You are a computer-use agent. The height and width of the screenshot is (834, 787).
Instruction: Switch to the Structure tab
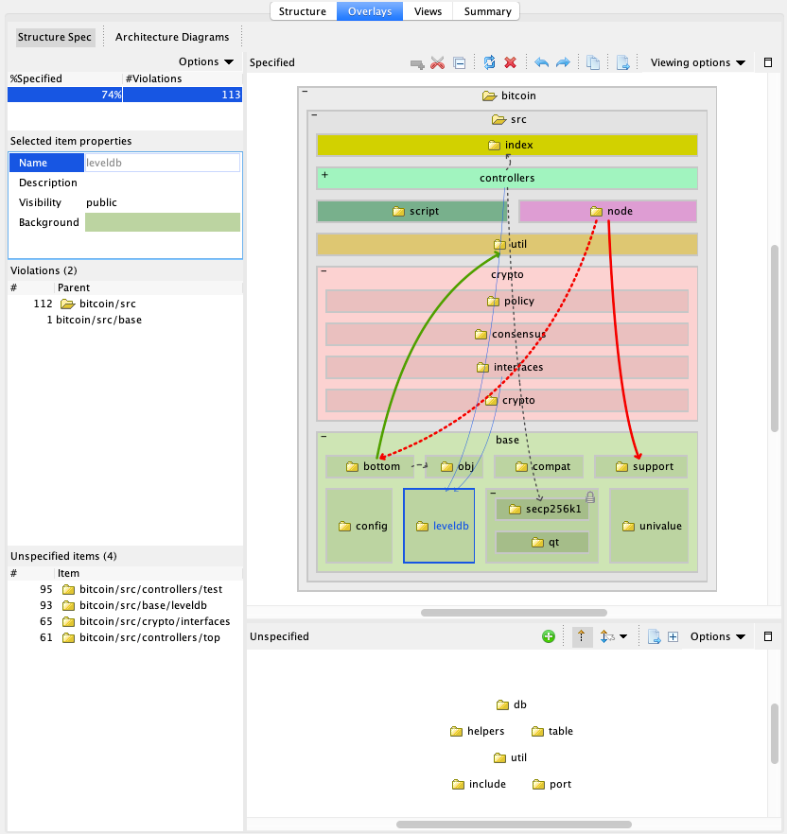[303, 11]
